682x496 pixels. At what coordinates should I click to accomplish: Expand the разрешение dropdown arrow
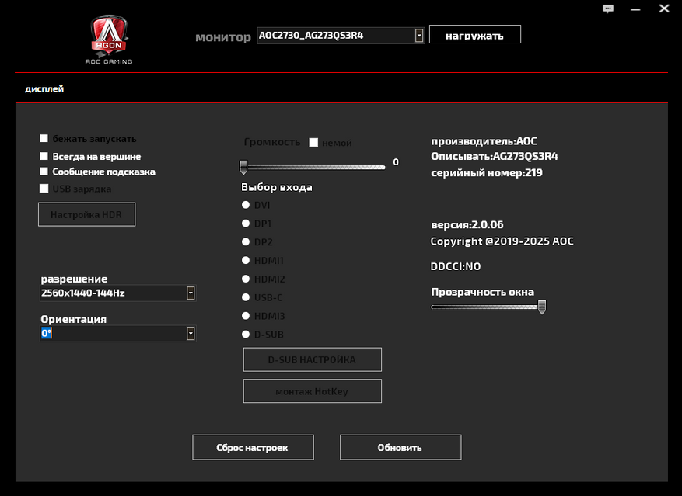(x=191, y=293)
